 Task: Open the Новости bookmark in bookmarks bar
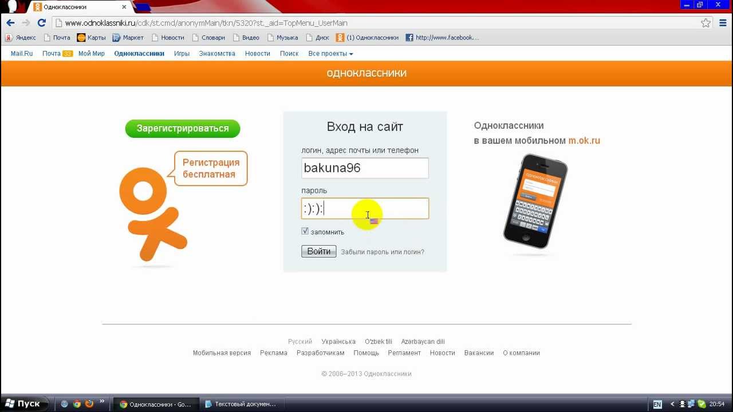pos(168,38)
